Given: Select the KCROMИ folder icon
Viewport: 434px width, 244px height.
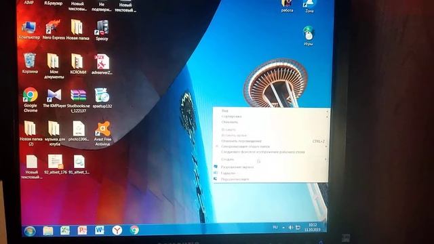Looking at the screenshot, I should pos(78,64).
